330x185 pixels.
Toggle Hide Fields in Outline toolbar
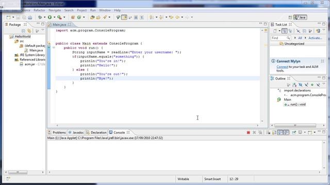(x=300, y=85)
